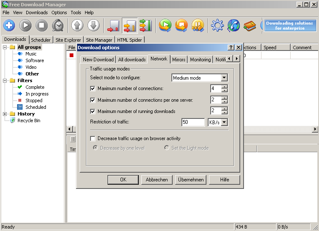The image size is (319, 231).
Task: Click the red square Stopped filter icon
Action: point(20,100)
